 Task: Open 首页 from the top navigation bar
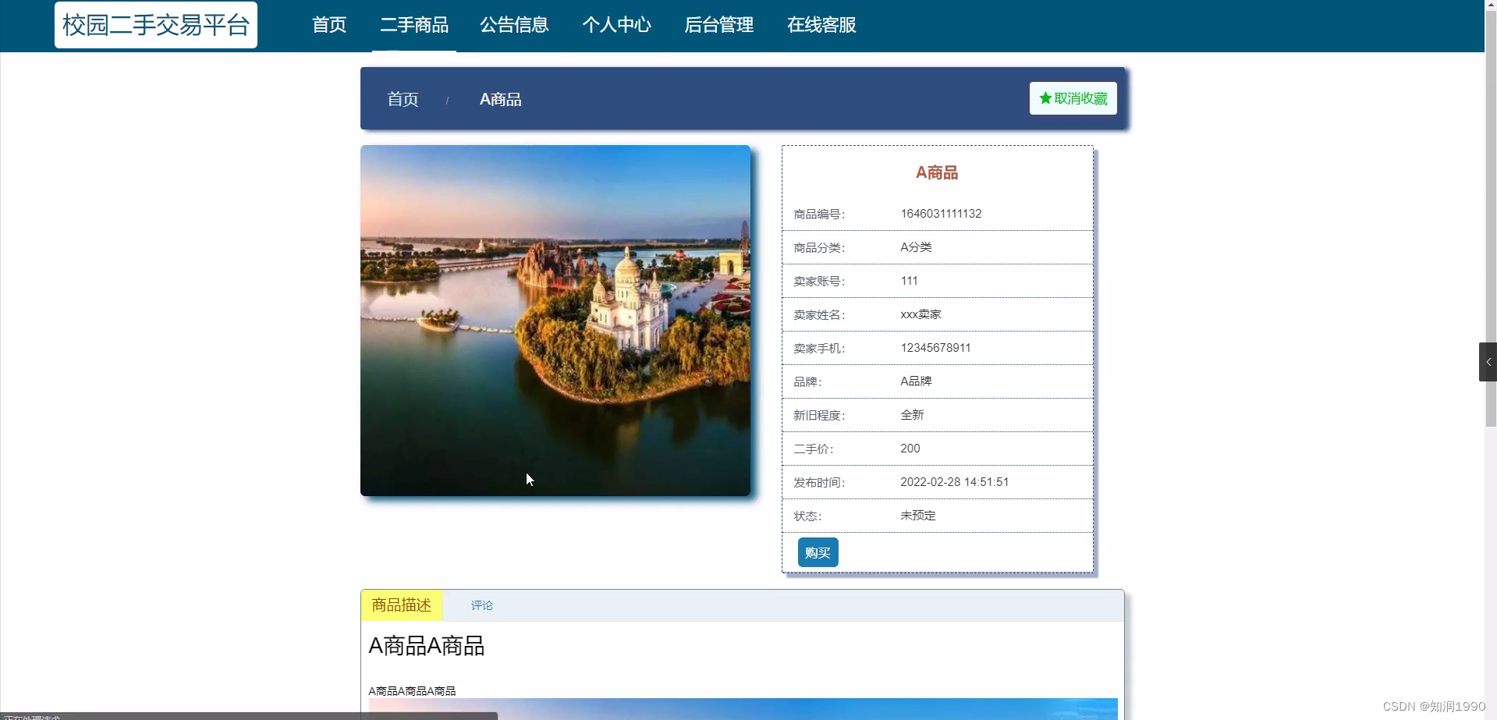(x=328, y=25)
